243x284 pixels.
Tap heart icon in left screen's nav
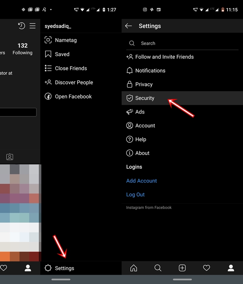[3, 268]
